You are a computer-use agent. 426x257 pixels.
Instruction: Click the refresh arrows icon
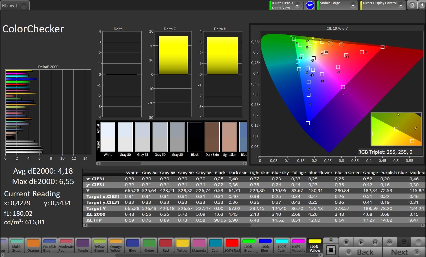pyautogui.click(x=404, y=242)
